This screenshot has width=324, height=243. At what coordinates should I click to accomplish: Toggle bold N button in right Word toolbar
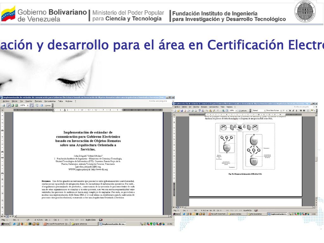[x=290, y=110]
